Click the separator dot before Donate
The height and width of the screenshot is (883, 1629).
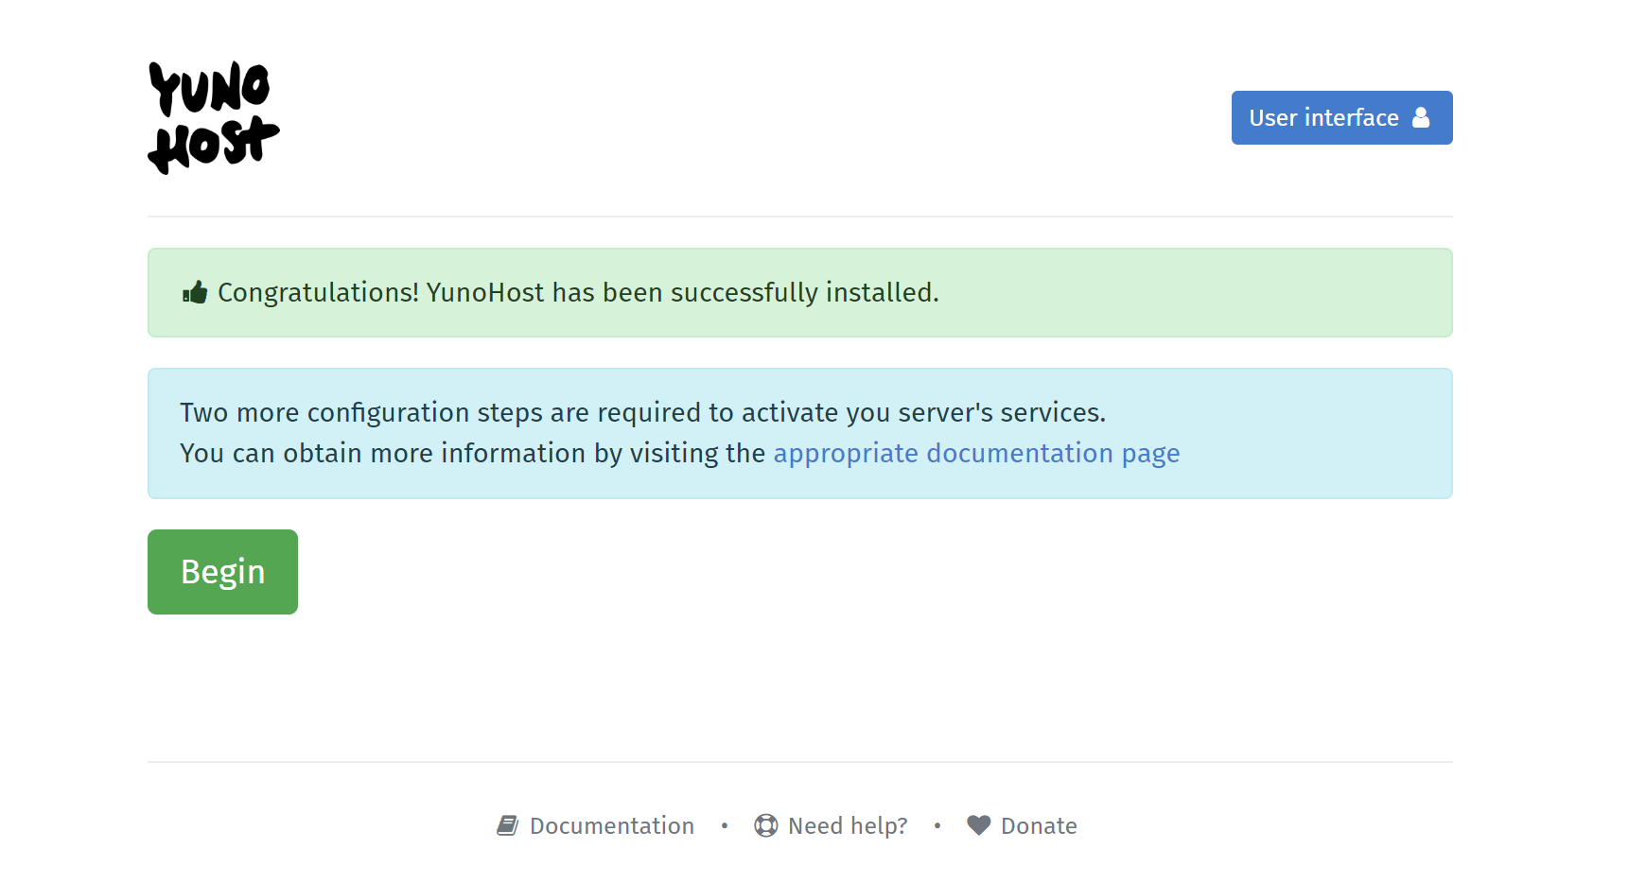coord(937,825)
